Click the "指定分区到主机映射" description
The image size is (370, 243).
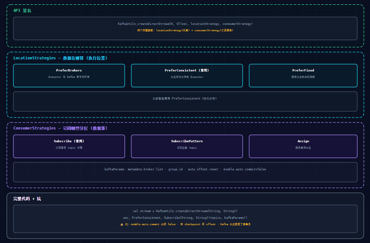[303, 77]
